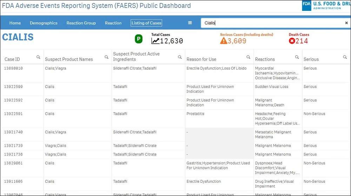Sort by Case ID column header
This screenshot has height=196, width=351.
12,59
